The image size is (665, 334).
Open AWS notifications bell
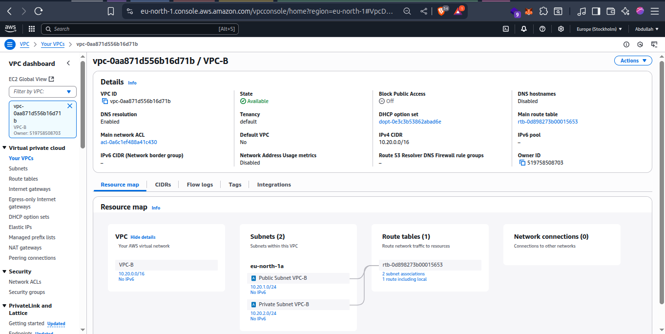[524, 29]
